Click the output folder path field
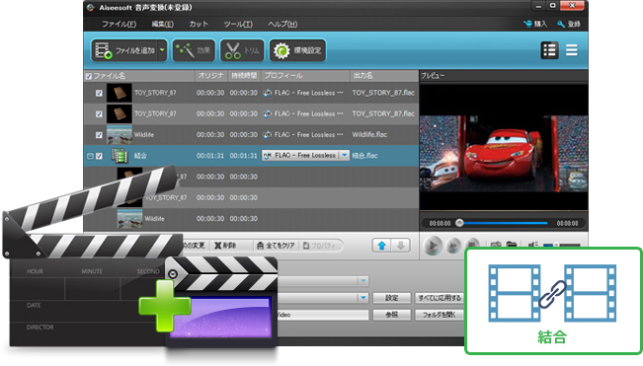643x366 pixels. coord(323,315)
